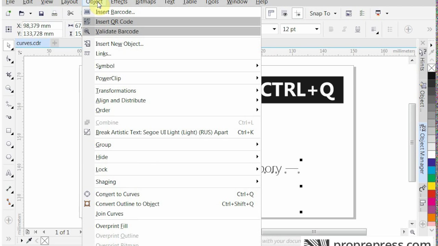The height and width of the screenshot is (246, 438).
Task: Expand the PowerClip submenu
Action: (171, 78)
